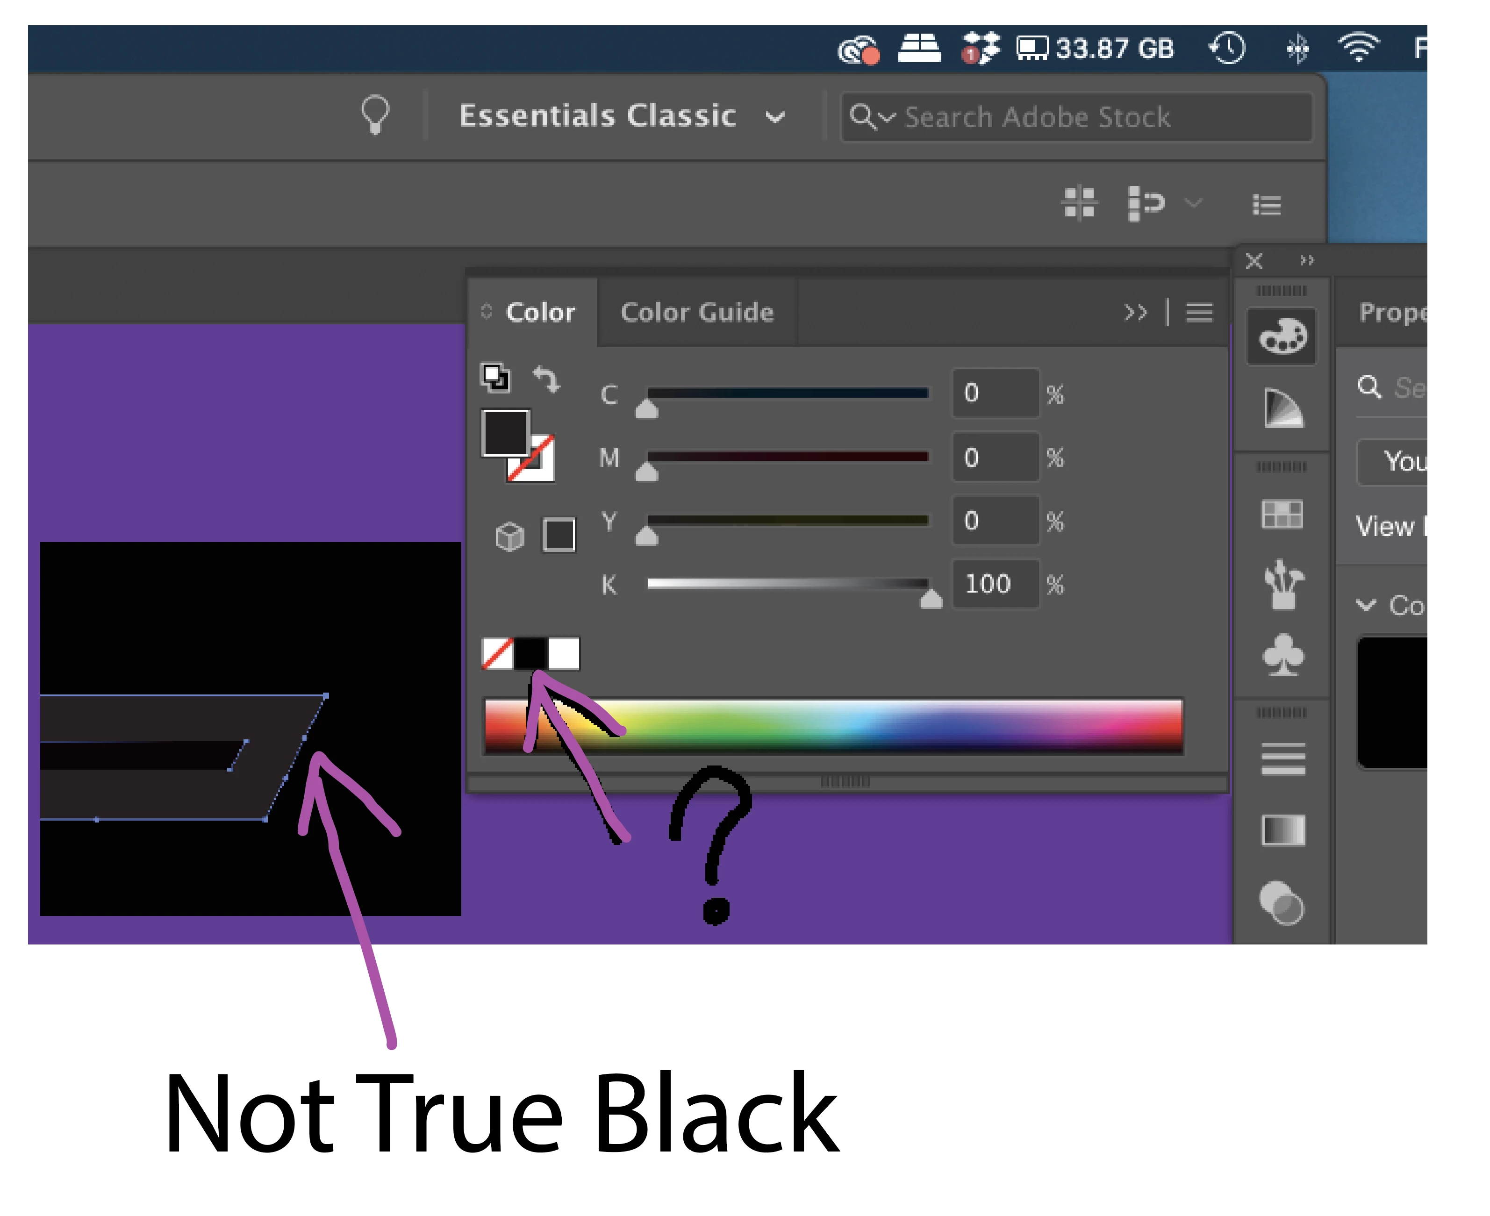The image size is (1490, 1216).
Task: Click the K value field showing 100
Action: click(994, 584)
